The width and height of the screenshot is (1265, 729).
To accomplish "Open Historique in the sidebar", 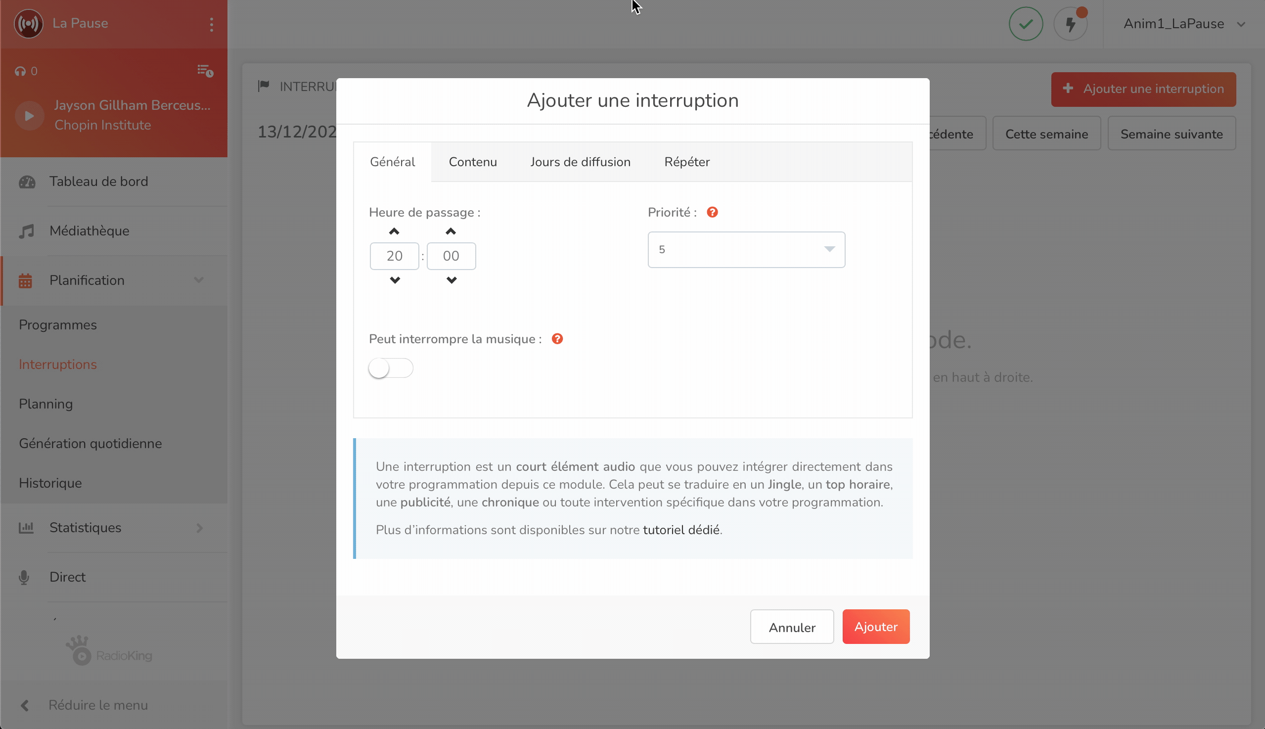I will coord(50,483).
